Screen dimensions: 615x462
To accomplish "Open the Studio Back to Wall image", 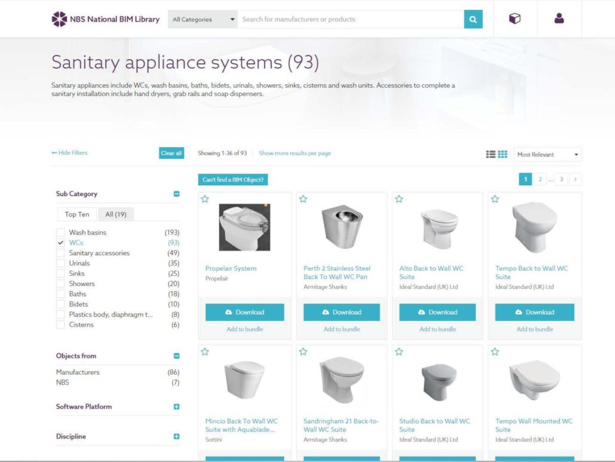I will pos(438,382).
